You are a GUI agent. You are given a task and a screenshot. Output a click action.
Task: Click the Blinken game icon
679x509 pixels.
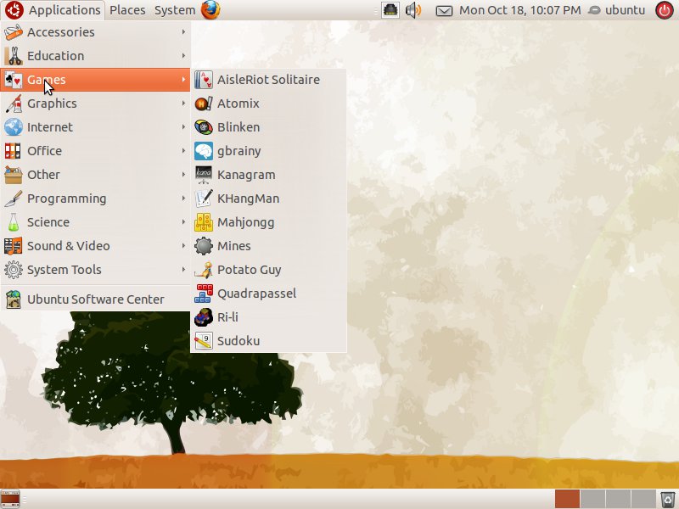click(x=204, y=127)
